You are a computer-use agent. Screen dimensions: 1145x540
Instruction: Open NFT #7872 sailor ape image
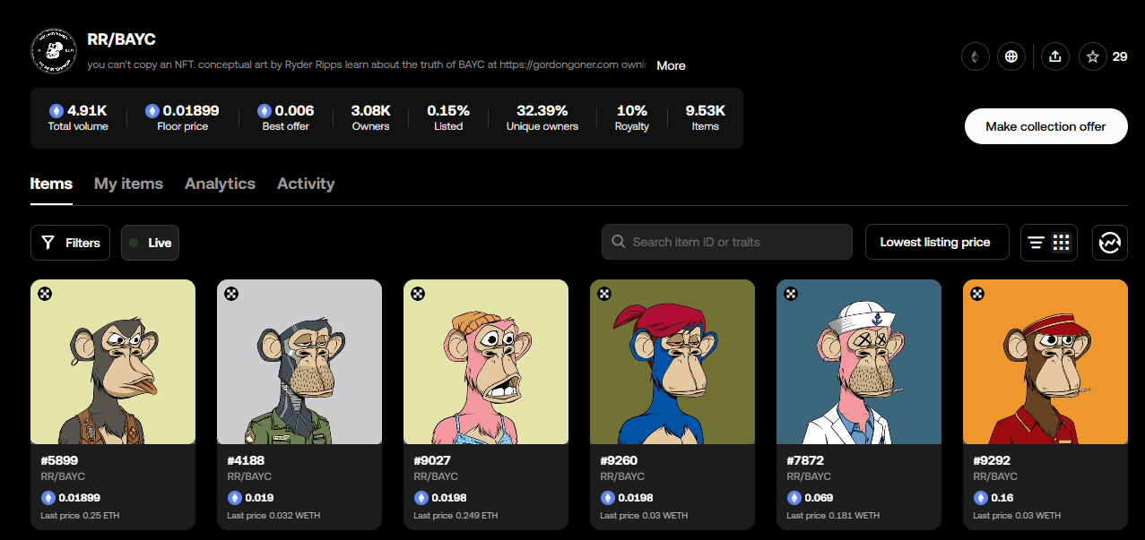859,362
